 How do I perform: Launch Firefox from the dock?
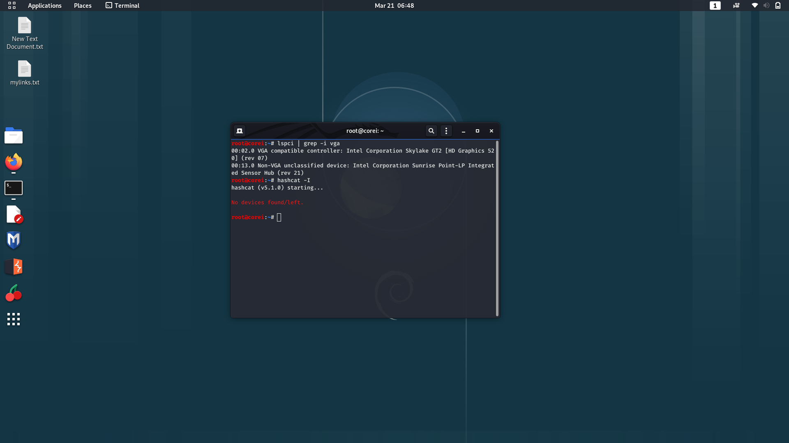[14, 162]
